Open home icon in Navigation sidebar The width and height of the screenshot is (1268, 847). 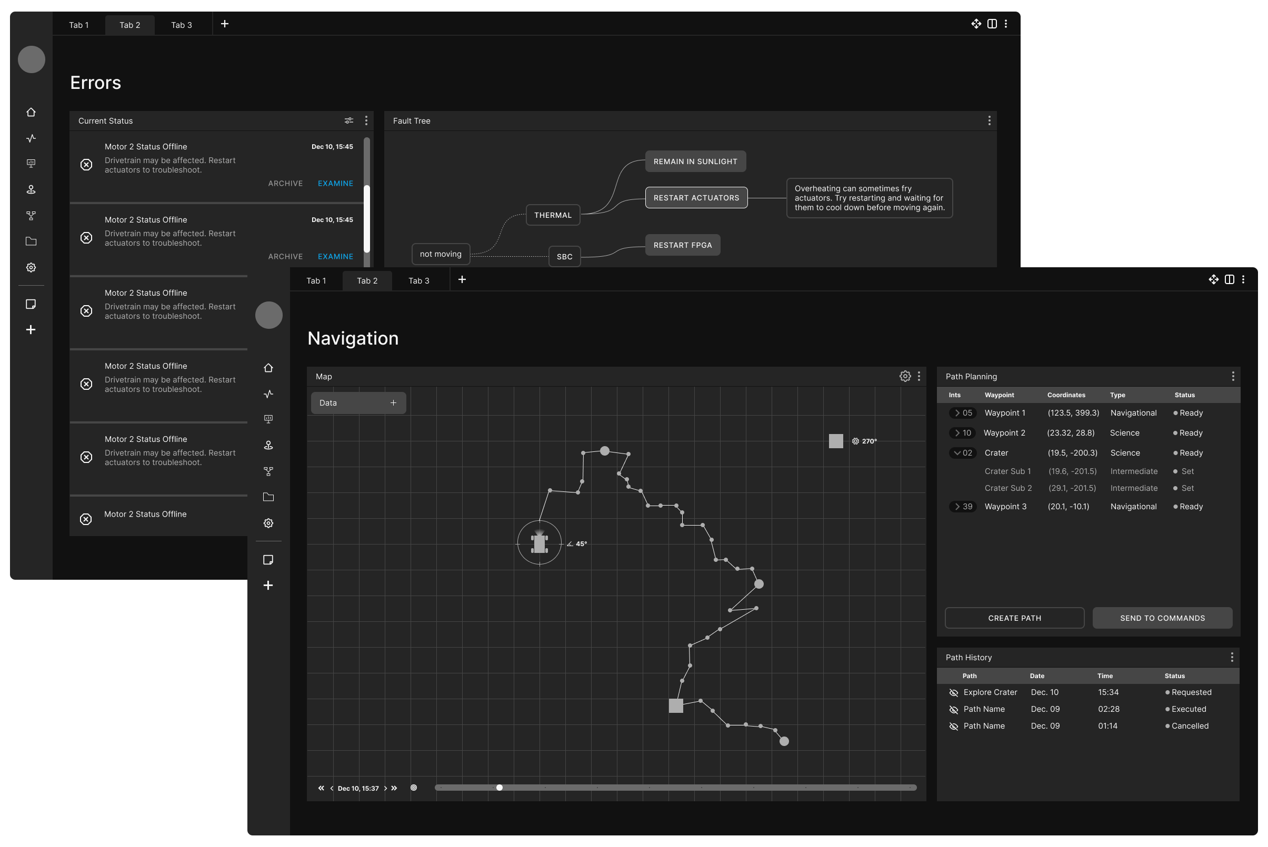coord(268,368)
